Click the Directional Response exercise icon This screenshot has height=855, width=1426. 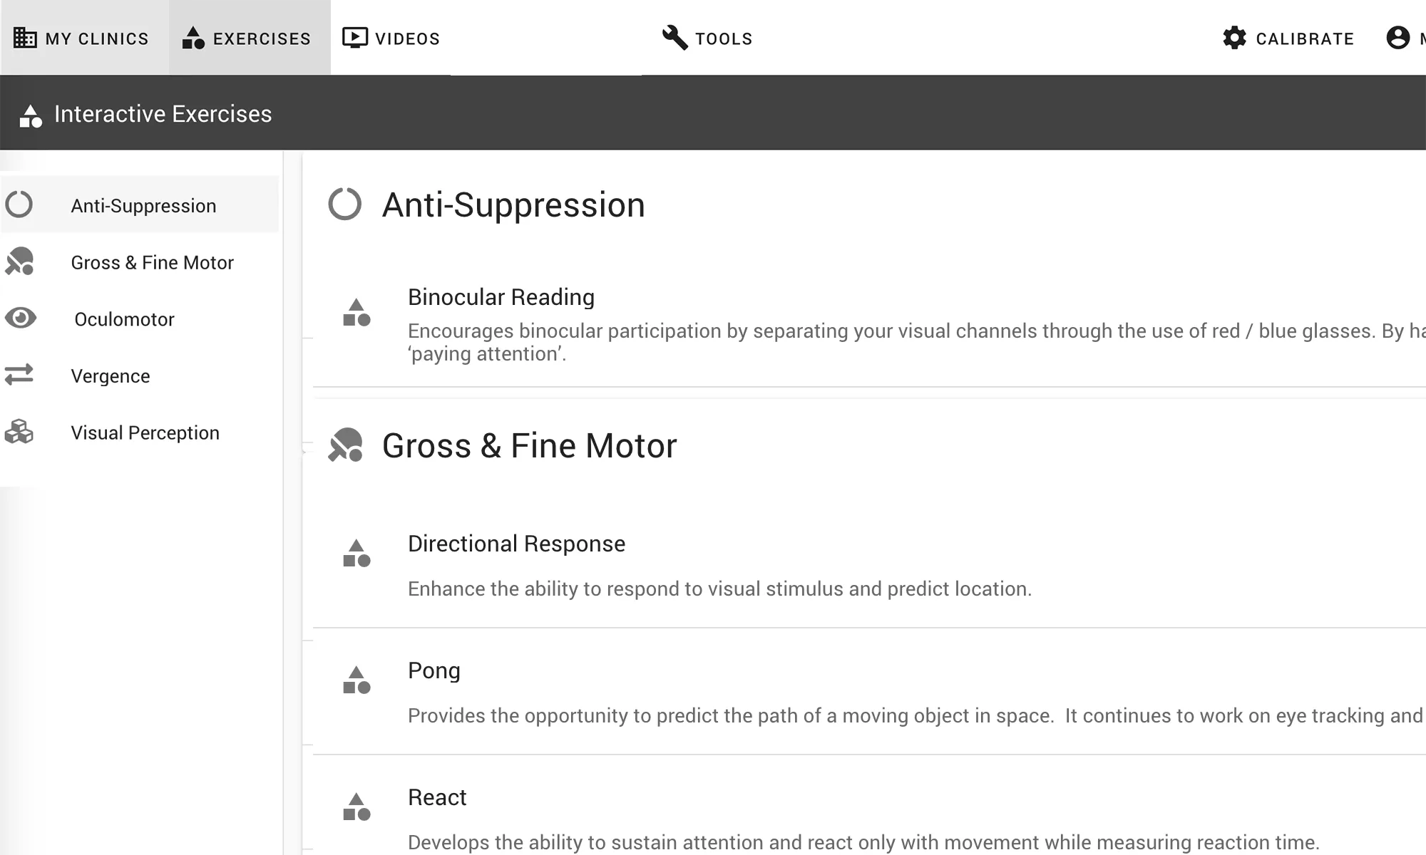(x=356, y=554)
